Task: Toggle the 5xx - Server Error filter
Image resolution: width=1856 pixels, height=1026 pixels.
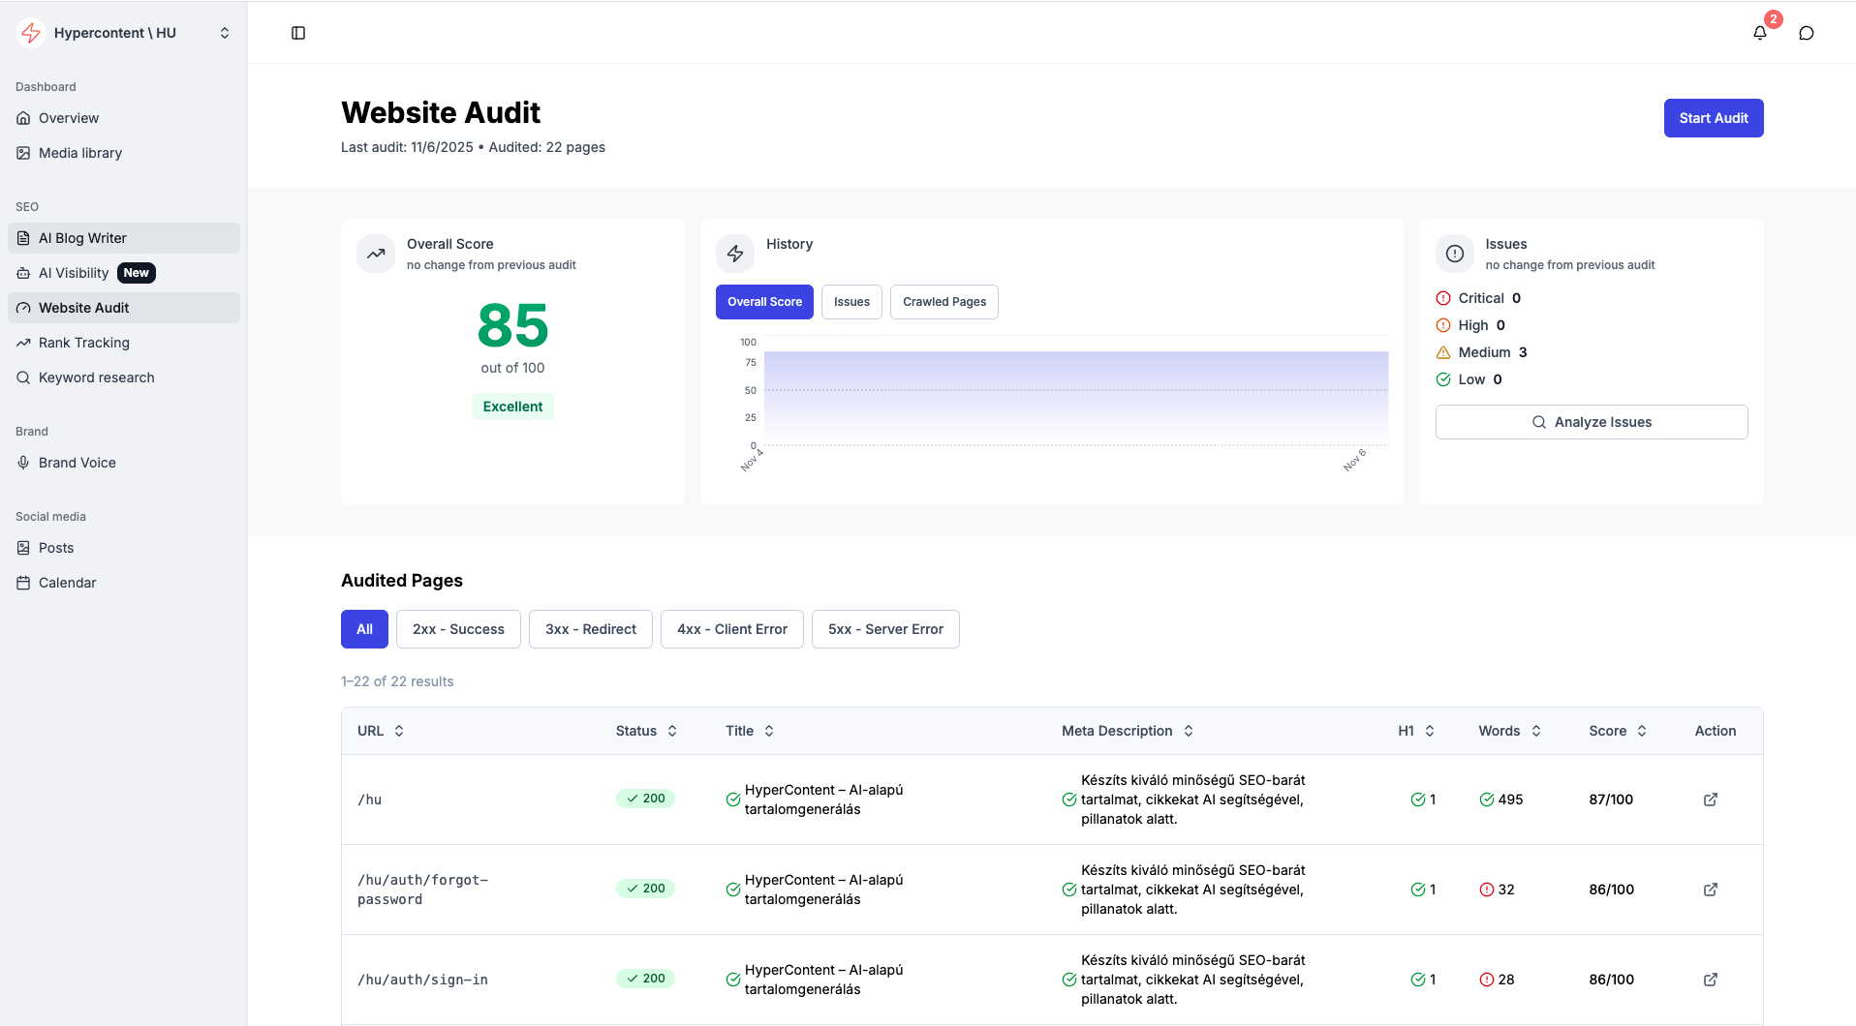Action: click(884, 629)
